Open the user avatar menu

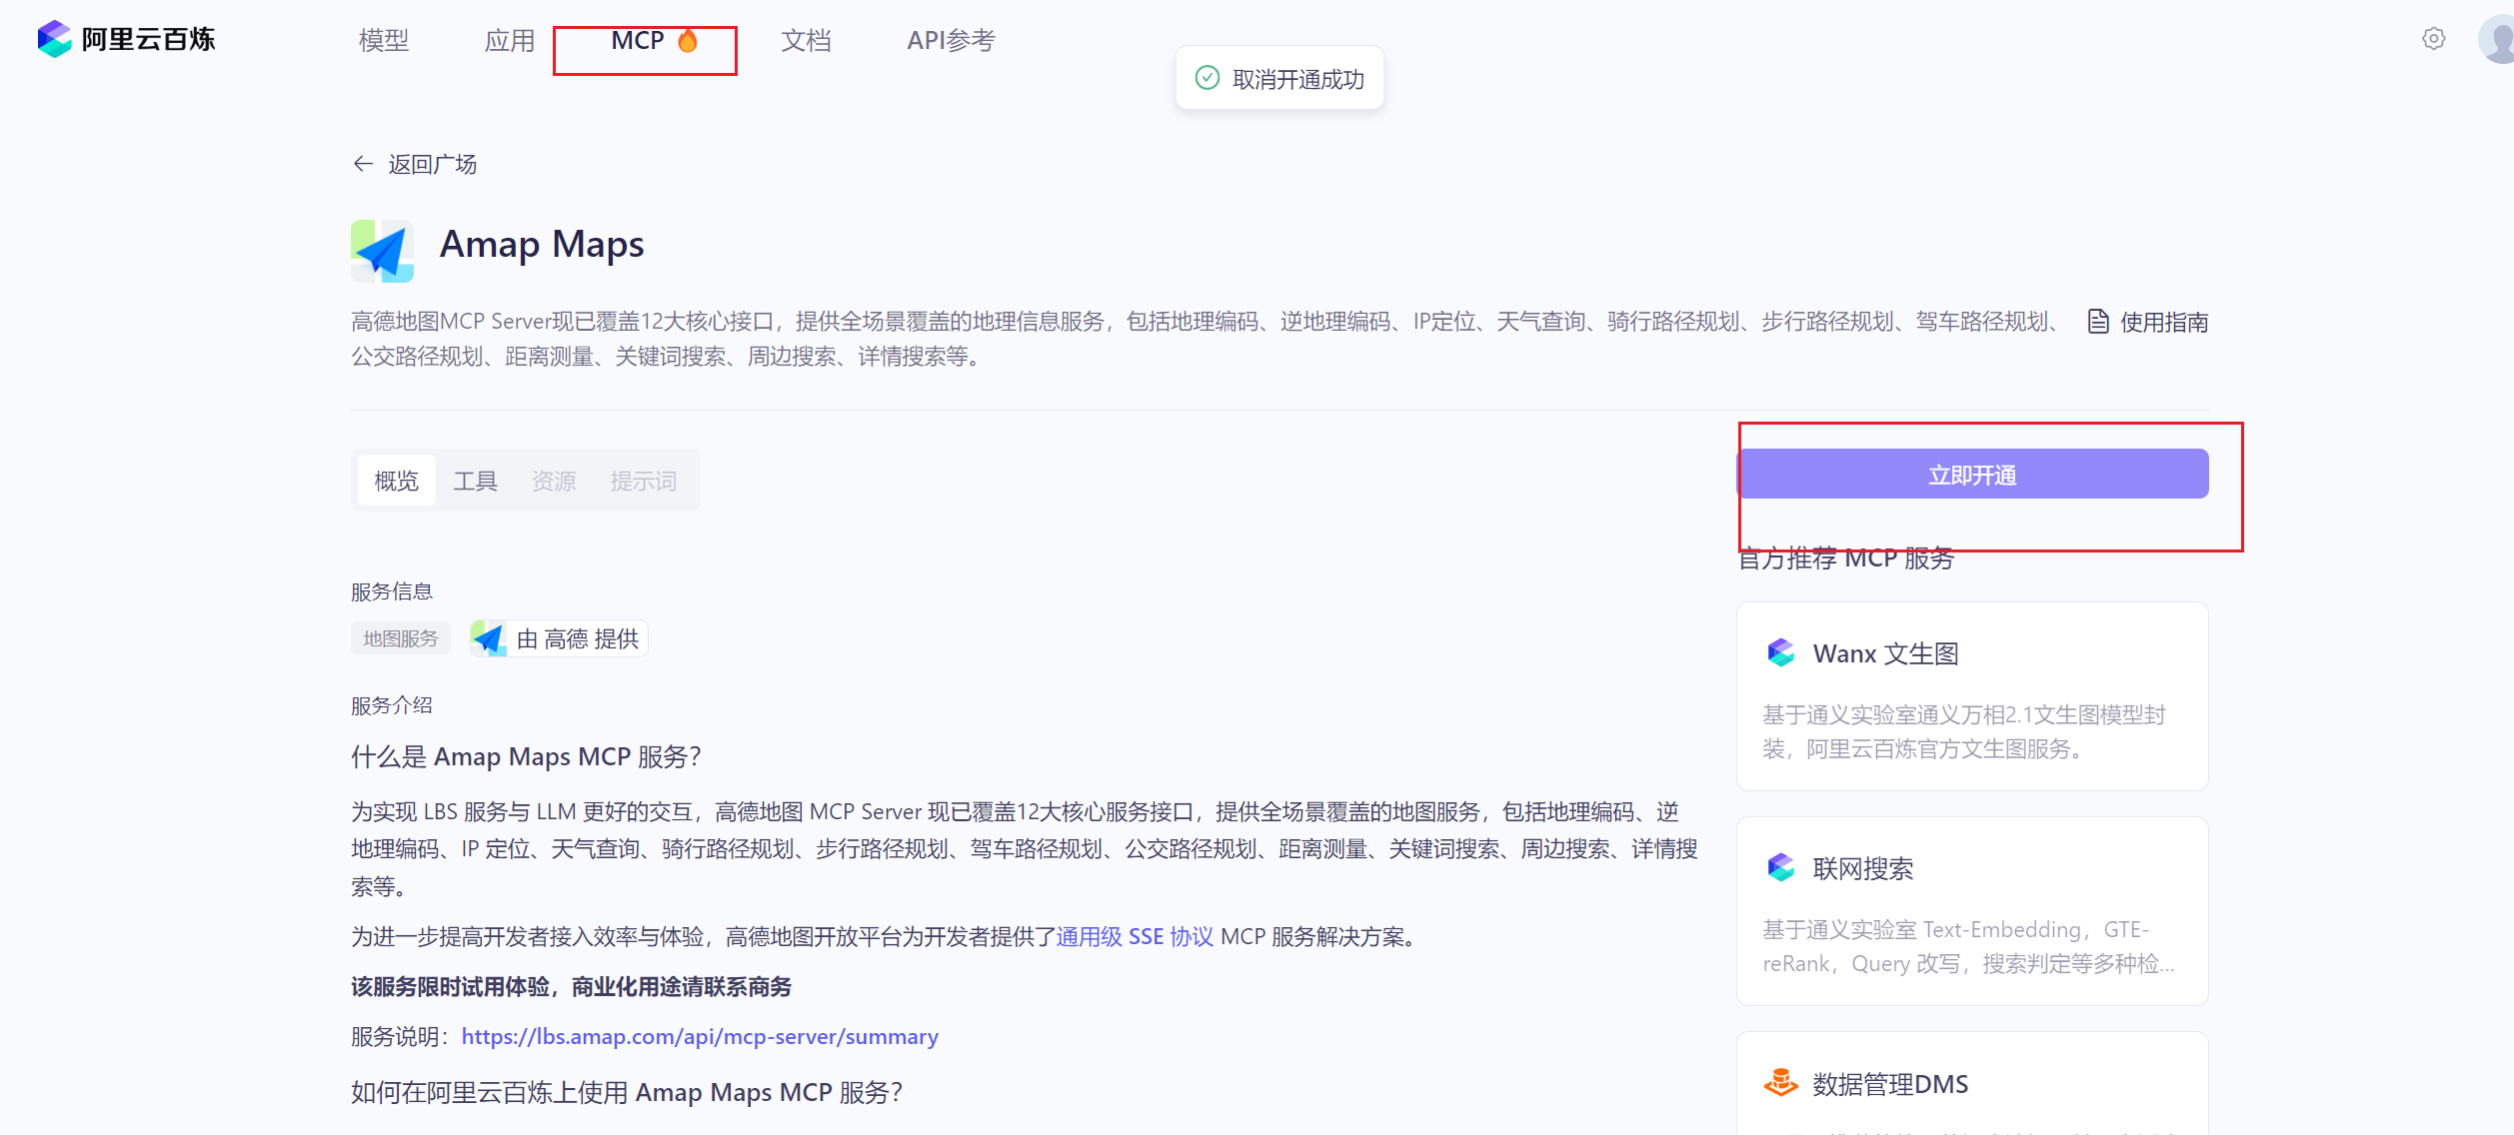point(2497,39)
